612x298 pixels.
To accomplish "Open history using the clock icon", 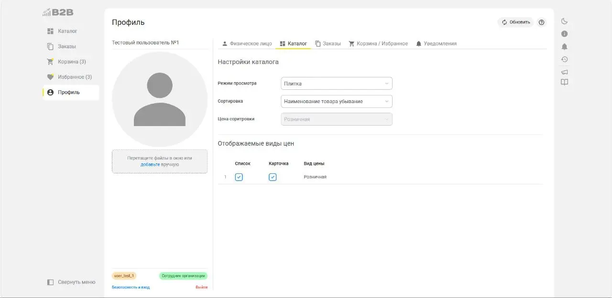I will [564, 59].
